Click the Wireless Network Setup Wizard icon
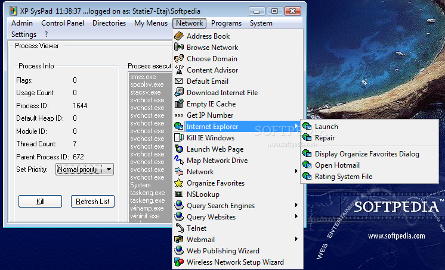The height and width of the screenshot is (270, 445). pyautogui.click(x=179, y=262)
